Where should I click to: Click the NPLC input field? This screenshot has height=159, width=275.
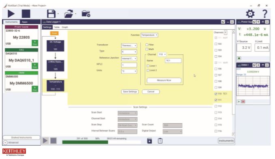click(x=129, y=65)
